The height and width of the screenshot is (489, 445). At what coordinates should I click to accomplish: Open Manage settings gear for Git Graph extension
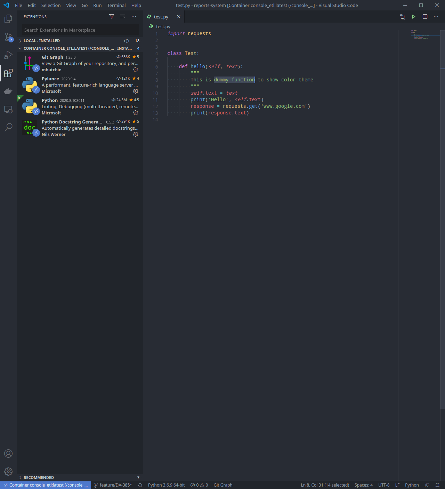[x=135, y=70]
